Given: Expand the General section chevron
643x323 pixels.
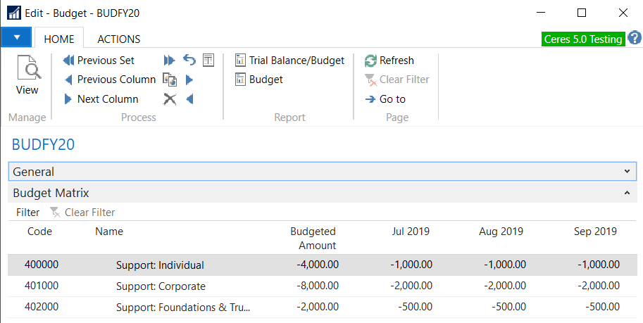Looking at the screenshot, I should [x=627, y=172].
